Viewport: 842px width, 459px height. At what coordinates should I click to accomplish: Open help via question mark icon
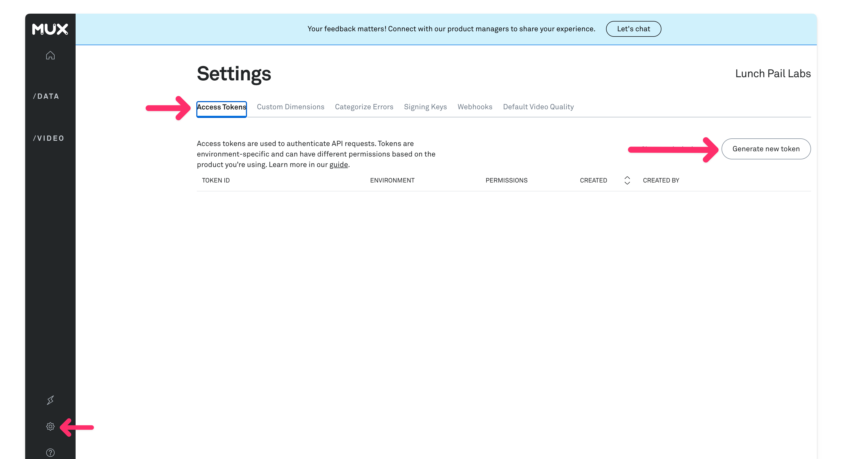(x=50, y=452)
